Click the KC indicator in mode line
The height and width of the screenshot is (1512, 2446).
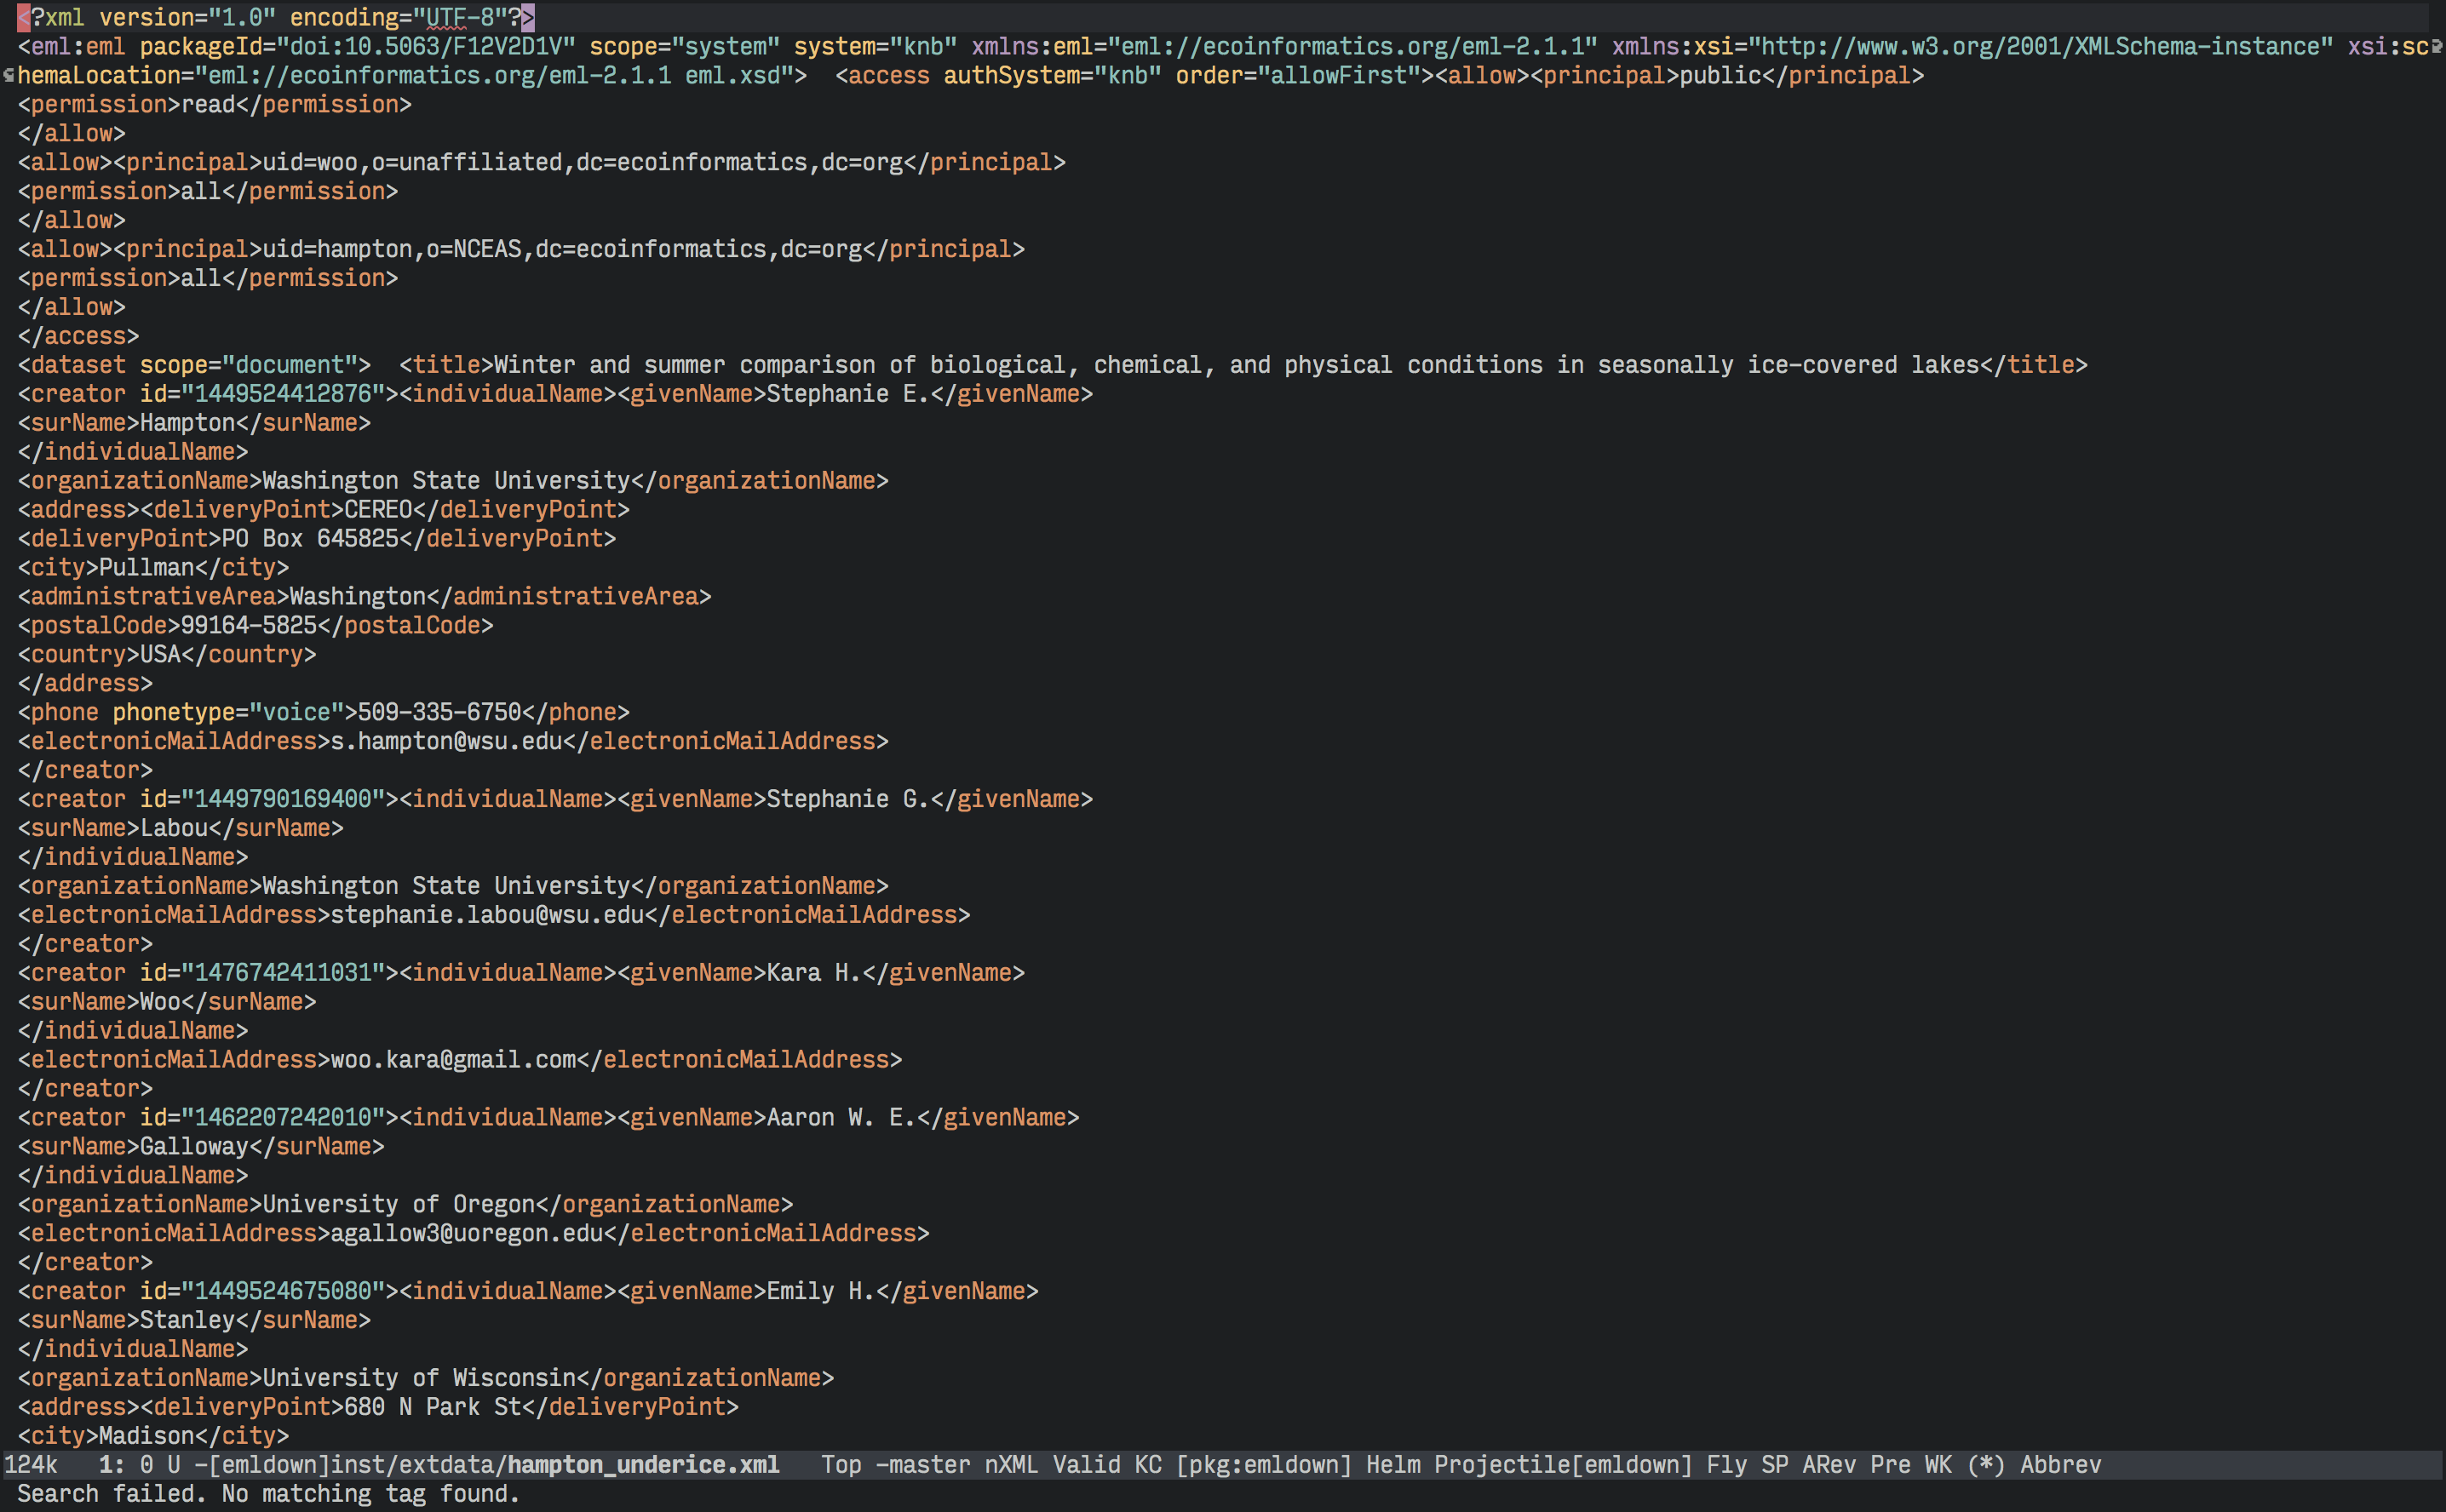click(x=1147, y=1465)
